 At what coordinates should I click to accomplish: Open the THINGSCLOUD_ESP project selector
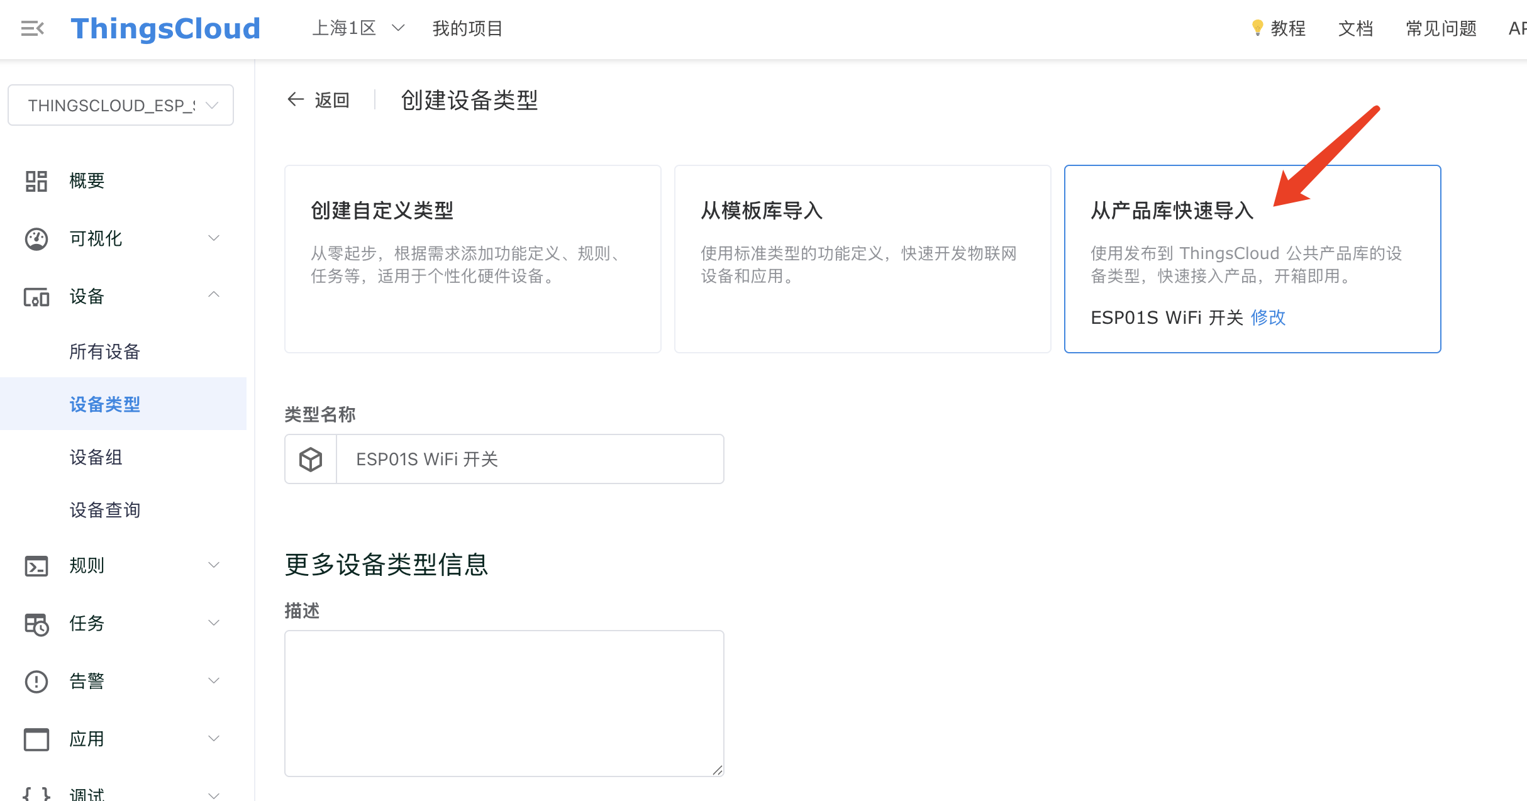pos(121,105)
